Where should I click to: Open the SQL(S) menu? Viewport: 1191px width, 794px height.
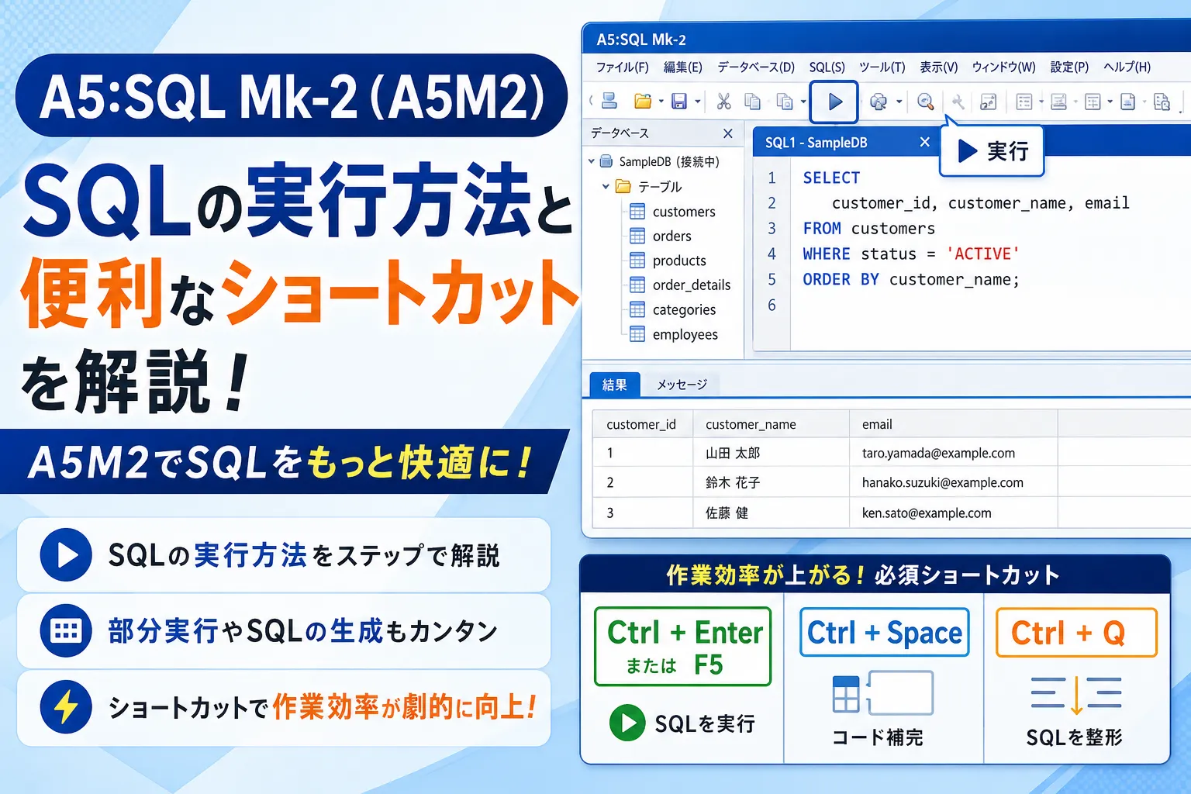point(827,67)
